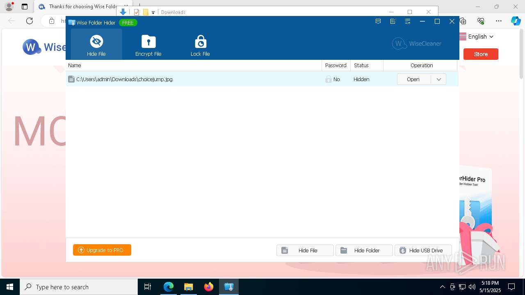Open the Edge browser essentials icon
This screenshot has height=295, width=525.
(481, 21)
